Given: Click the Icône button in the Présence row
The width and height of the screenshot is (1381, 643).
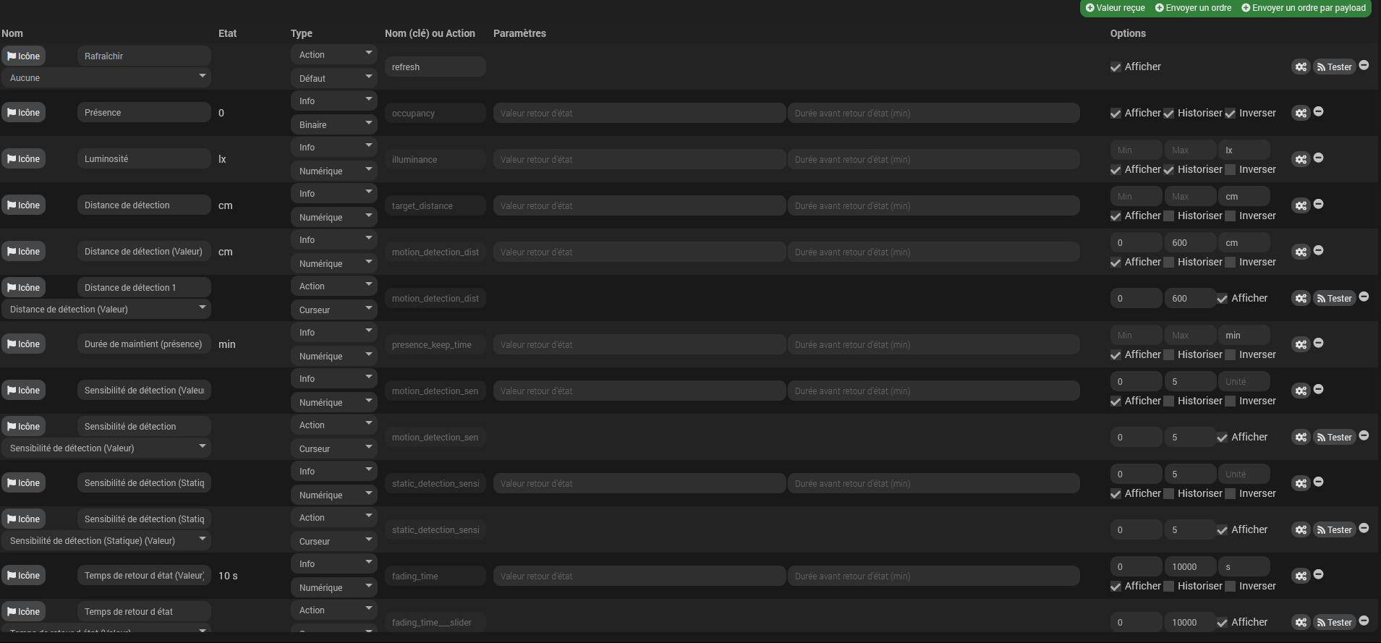Looking at the screenshot, I should (24, 112).
